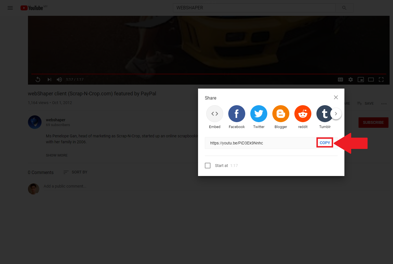Share the video to Tumblr

click(x=324, y=117)
